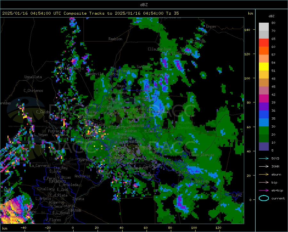Click the 'Chapanay' place label
This screenshot has width=288, height=232.
coord(136,125)
